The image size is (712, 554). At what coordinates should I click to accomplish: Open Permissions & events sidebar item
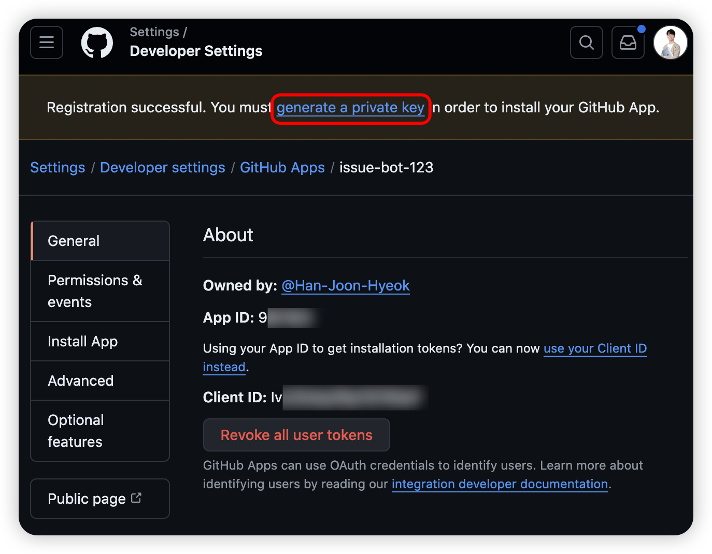pos(101,291)
